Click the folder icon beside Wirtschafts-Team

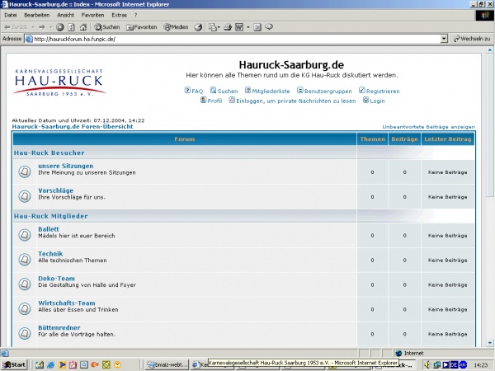pos(24,309)
